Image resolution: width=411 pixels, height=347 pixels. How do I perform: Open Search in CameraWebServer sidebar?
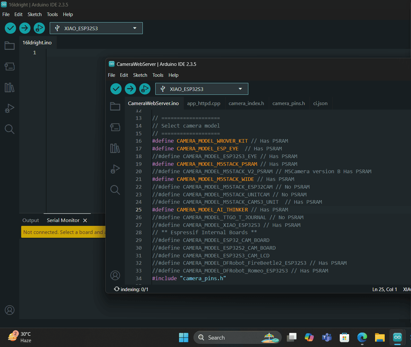pyautogui.click(x=115, y=190)
